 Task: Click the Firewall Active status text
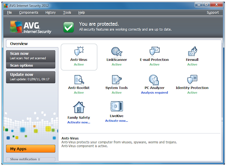[x=192, y=64]
